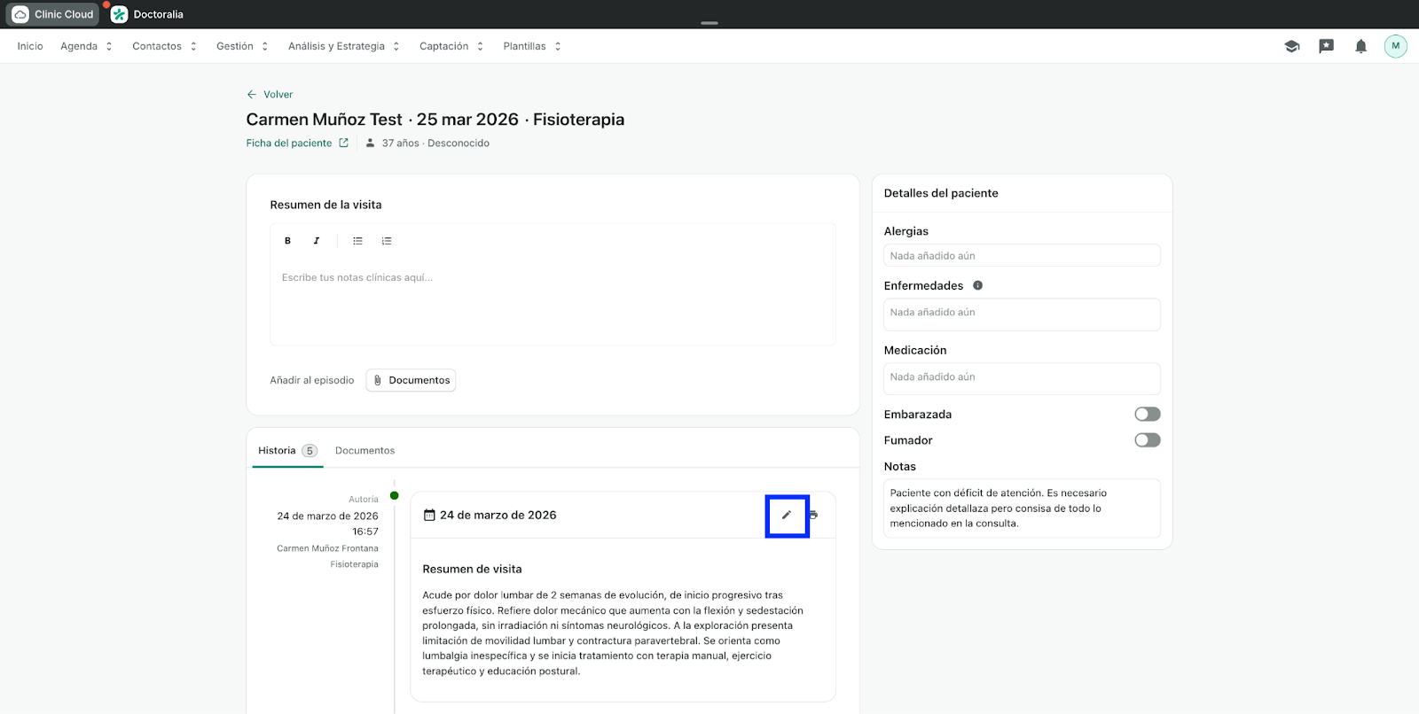
Task: Expand the Agenda dropdown arrows
Action: 109,46
